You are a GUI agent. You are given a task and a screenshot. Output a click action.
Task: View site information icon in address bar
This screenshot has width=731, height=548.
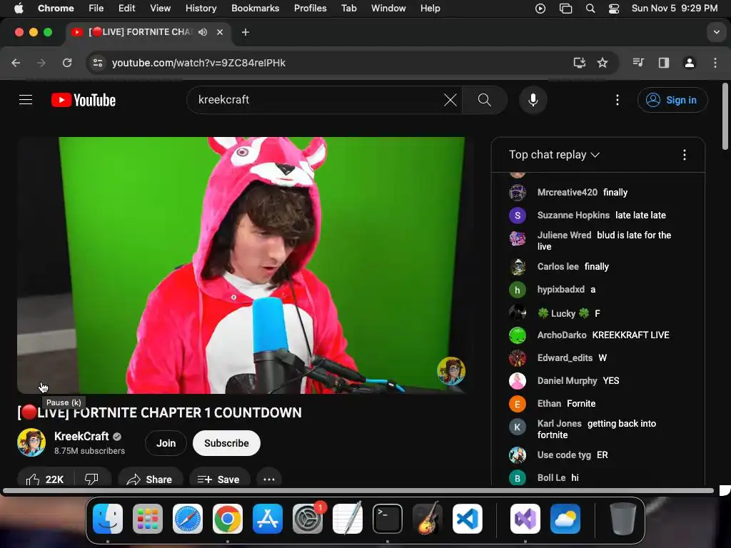pos(97,63)
